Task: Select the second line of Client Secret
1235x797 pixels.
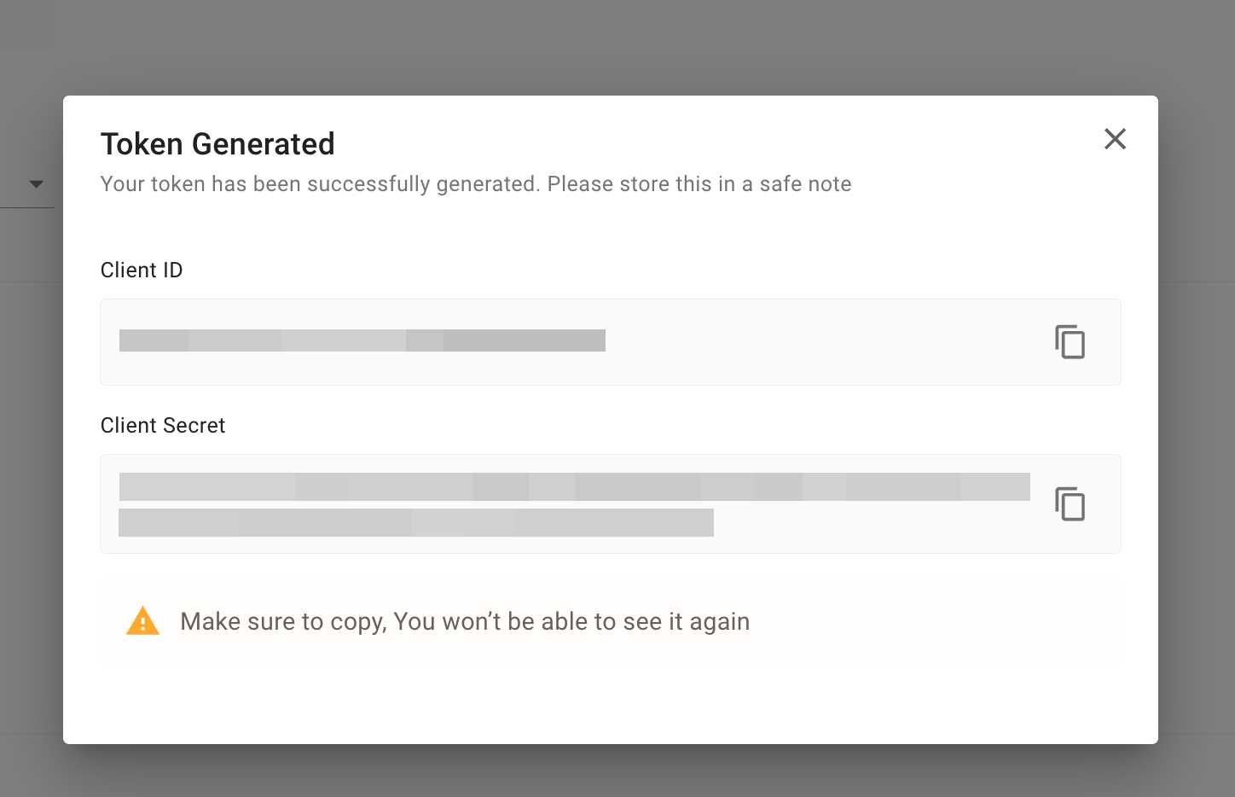Action: pos(416,522)
